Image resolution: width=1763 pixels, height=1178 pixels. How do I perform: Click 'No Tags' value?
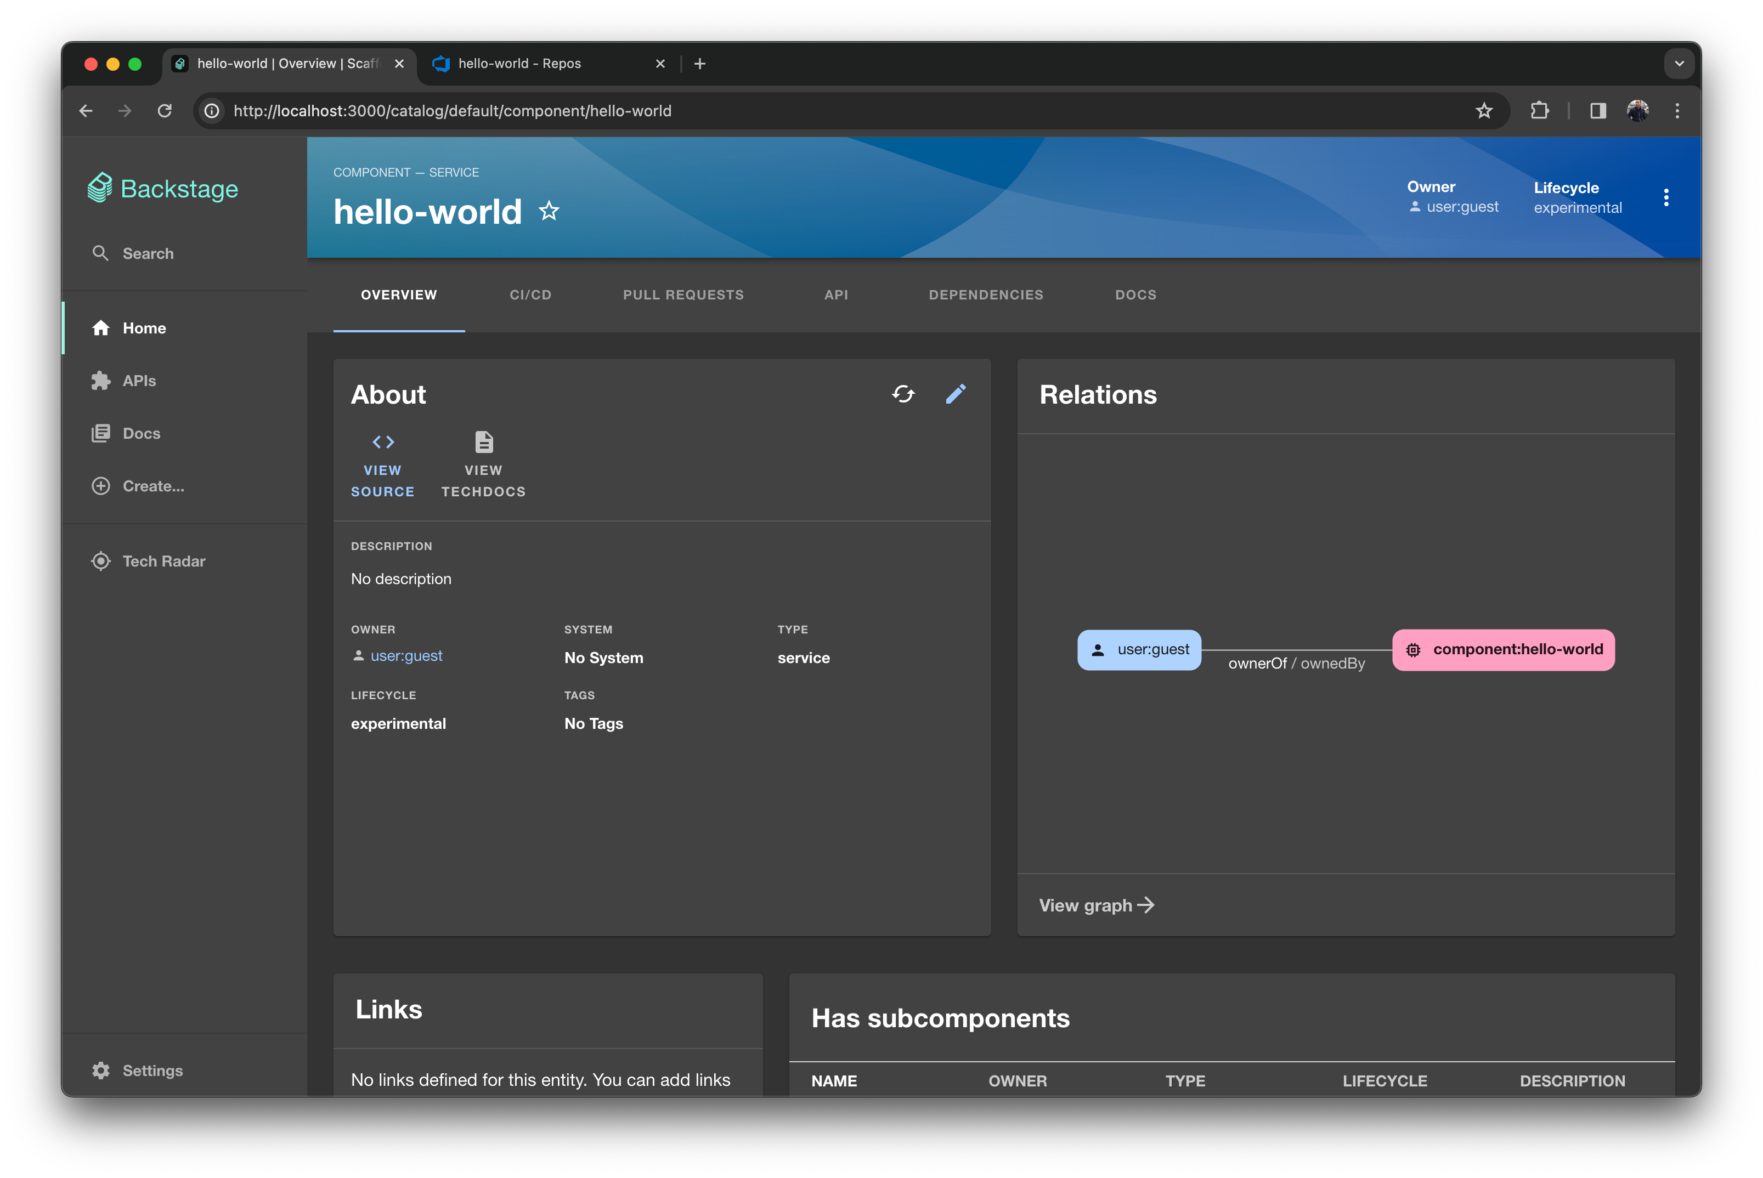pos(594,723)
